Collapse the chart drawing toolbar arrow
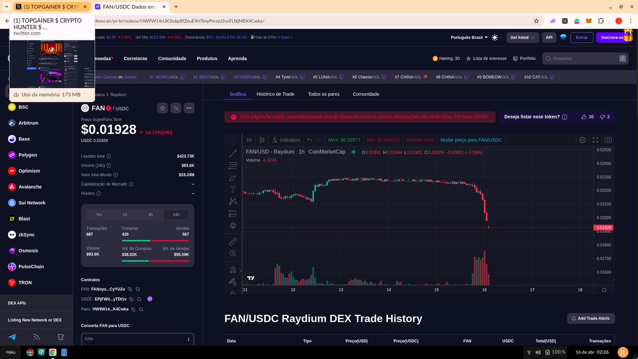Viewport: 638px width, 359px height. pos(242,271)
